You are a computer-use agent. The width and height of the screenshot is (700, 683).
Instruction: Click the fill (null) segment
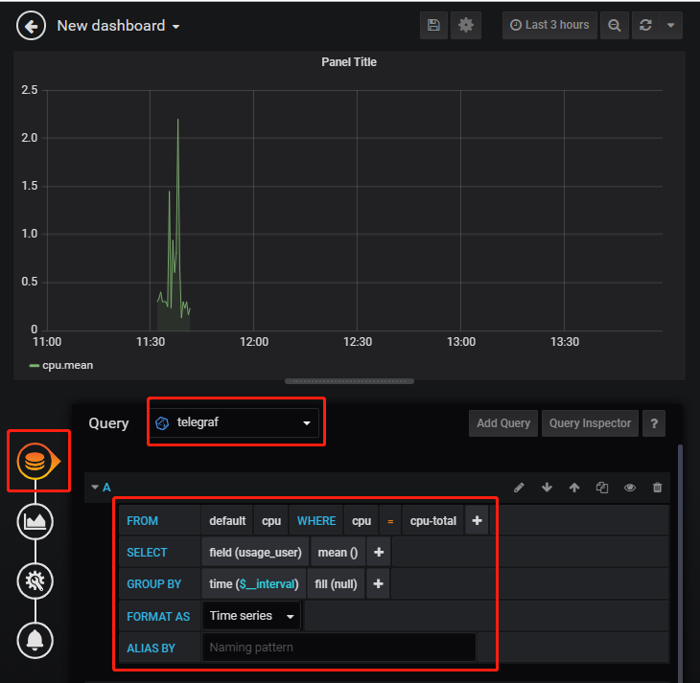(336, 584)
